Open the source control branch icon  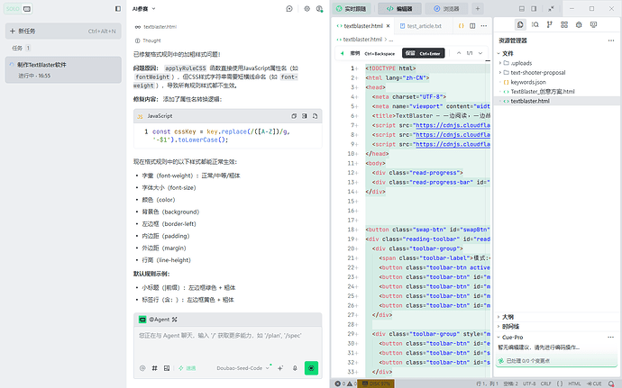point(549,24)
